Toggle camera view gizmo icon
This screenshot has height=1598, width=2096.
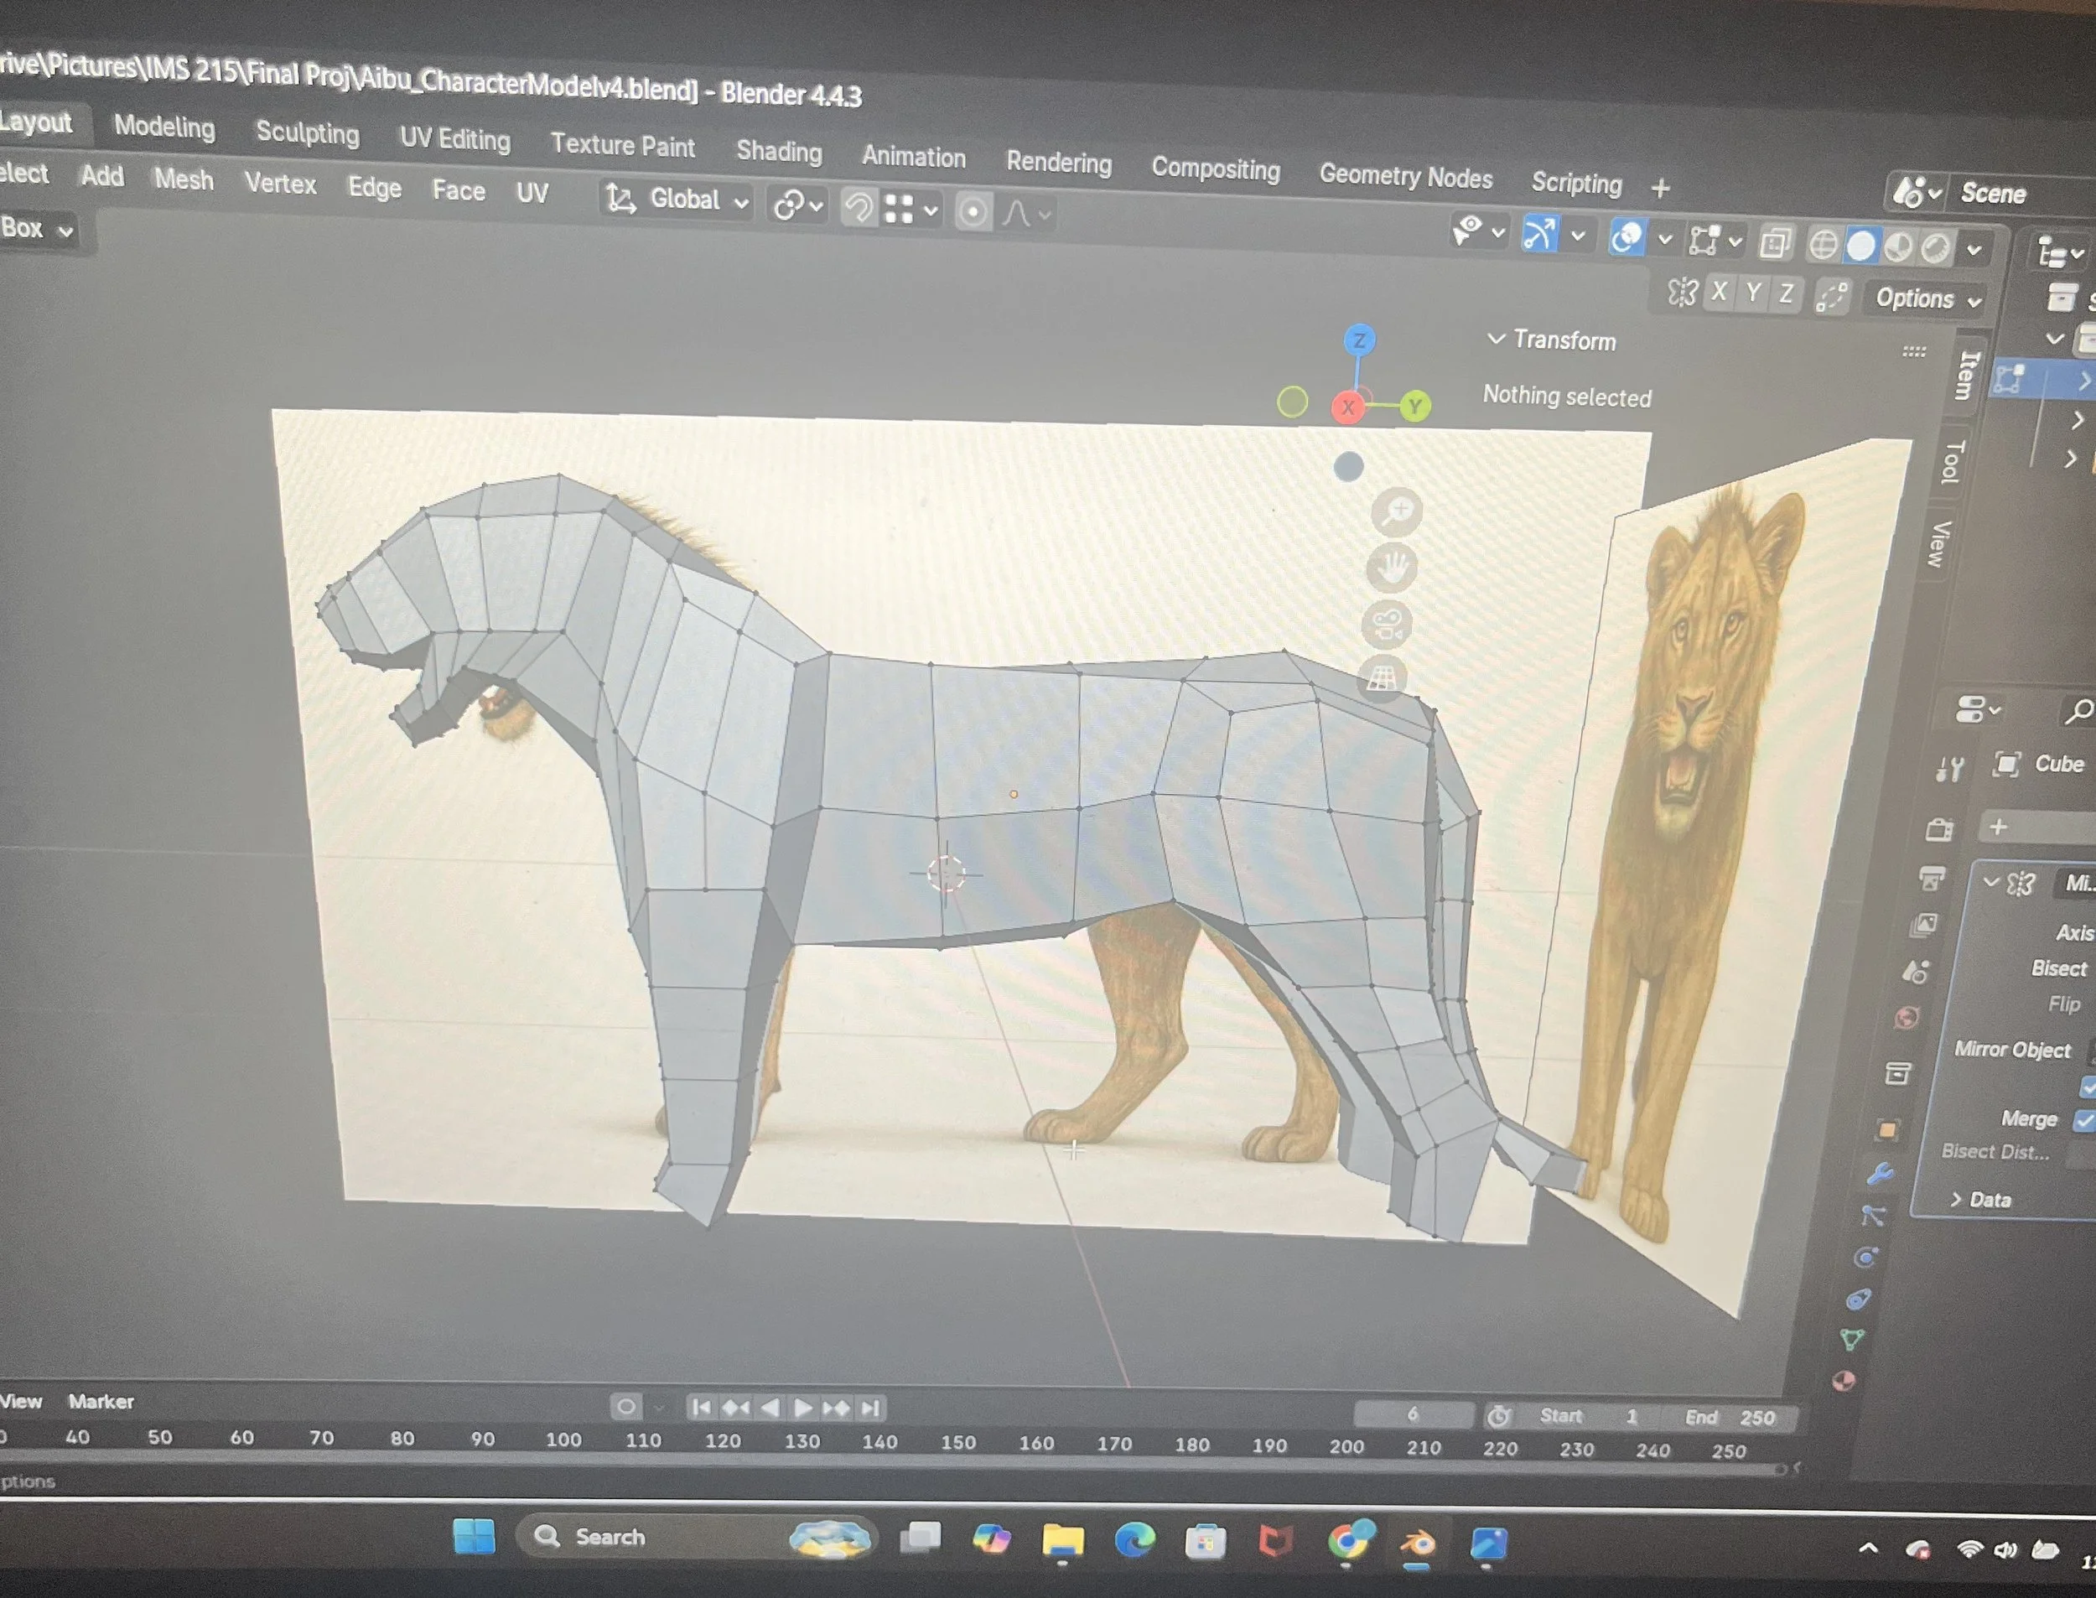click(1387, 625)
